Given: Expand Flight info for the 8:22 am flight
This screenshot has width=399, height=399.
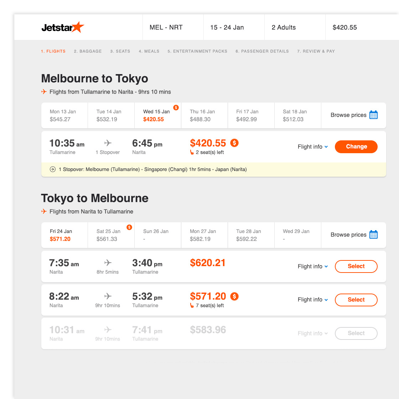Looking at the screenshot, I should coord(313,300).
